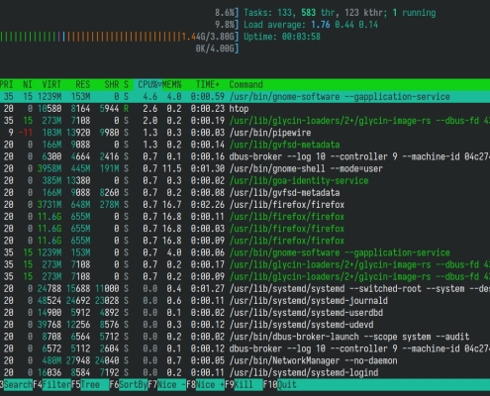Viewport: 490px width, 396px height.
Task: Click the Uptime 00:03:58 line
Action: [x=282, y=37]
